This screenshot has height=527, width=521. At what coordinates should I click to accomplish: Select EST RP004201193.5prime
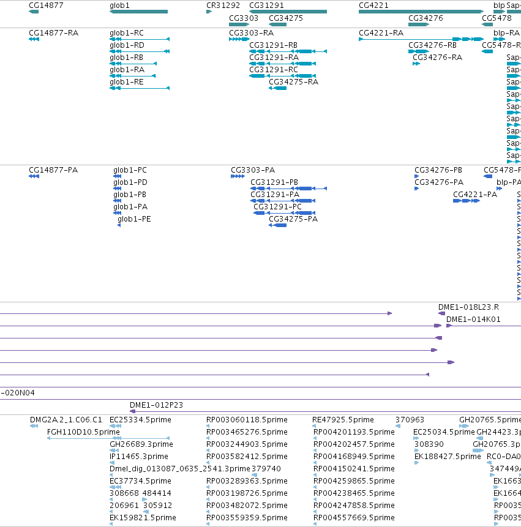tap(354, 432)
